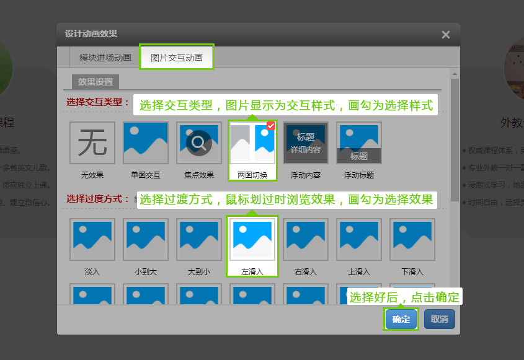Click the 下滑入 label text
This screenshot has width=524, height=360.
point(412,272)
